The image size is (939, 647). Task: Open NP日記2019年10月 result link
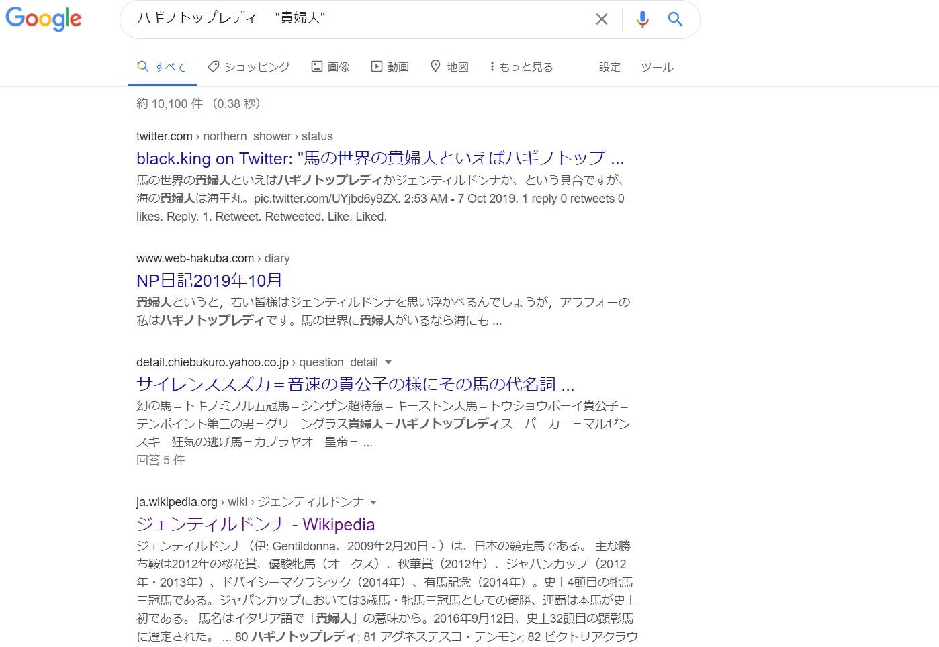coord(209,281)
